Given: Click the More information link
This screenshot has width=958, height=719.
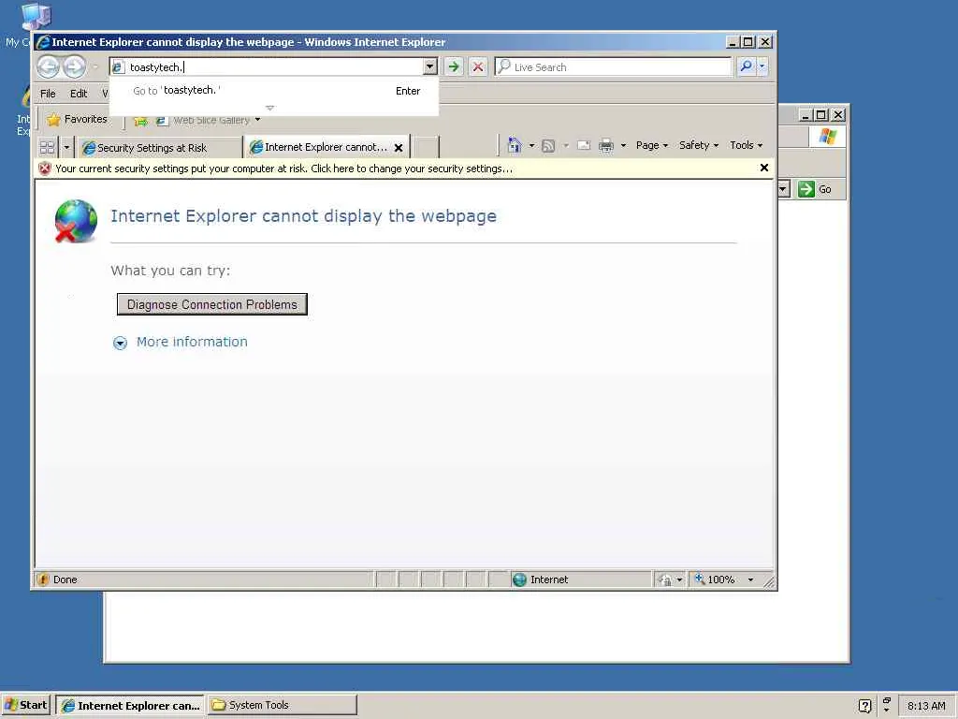Looking at the screenshot, I should (x=192, y=342).
